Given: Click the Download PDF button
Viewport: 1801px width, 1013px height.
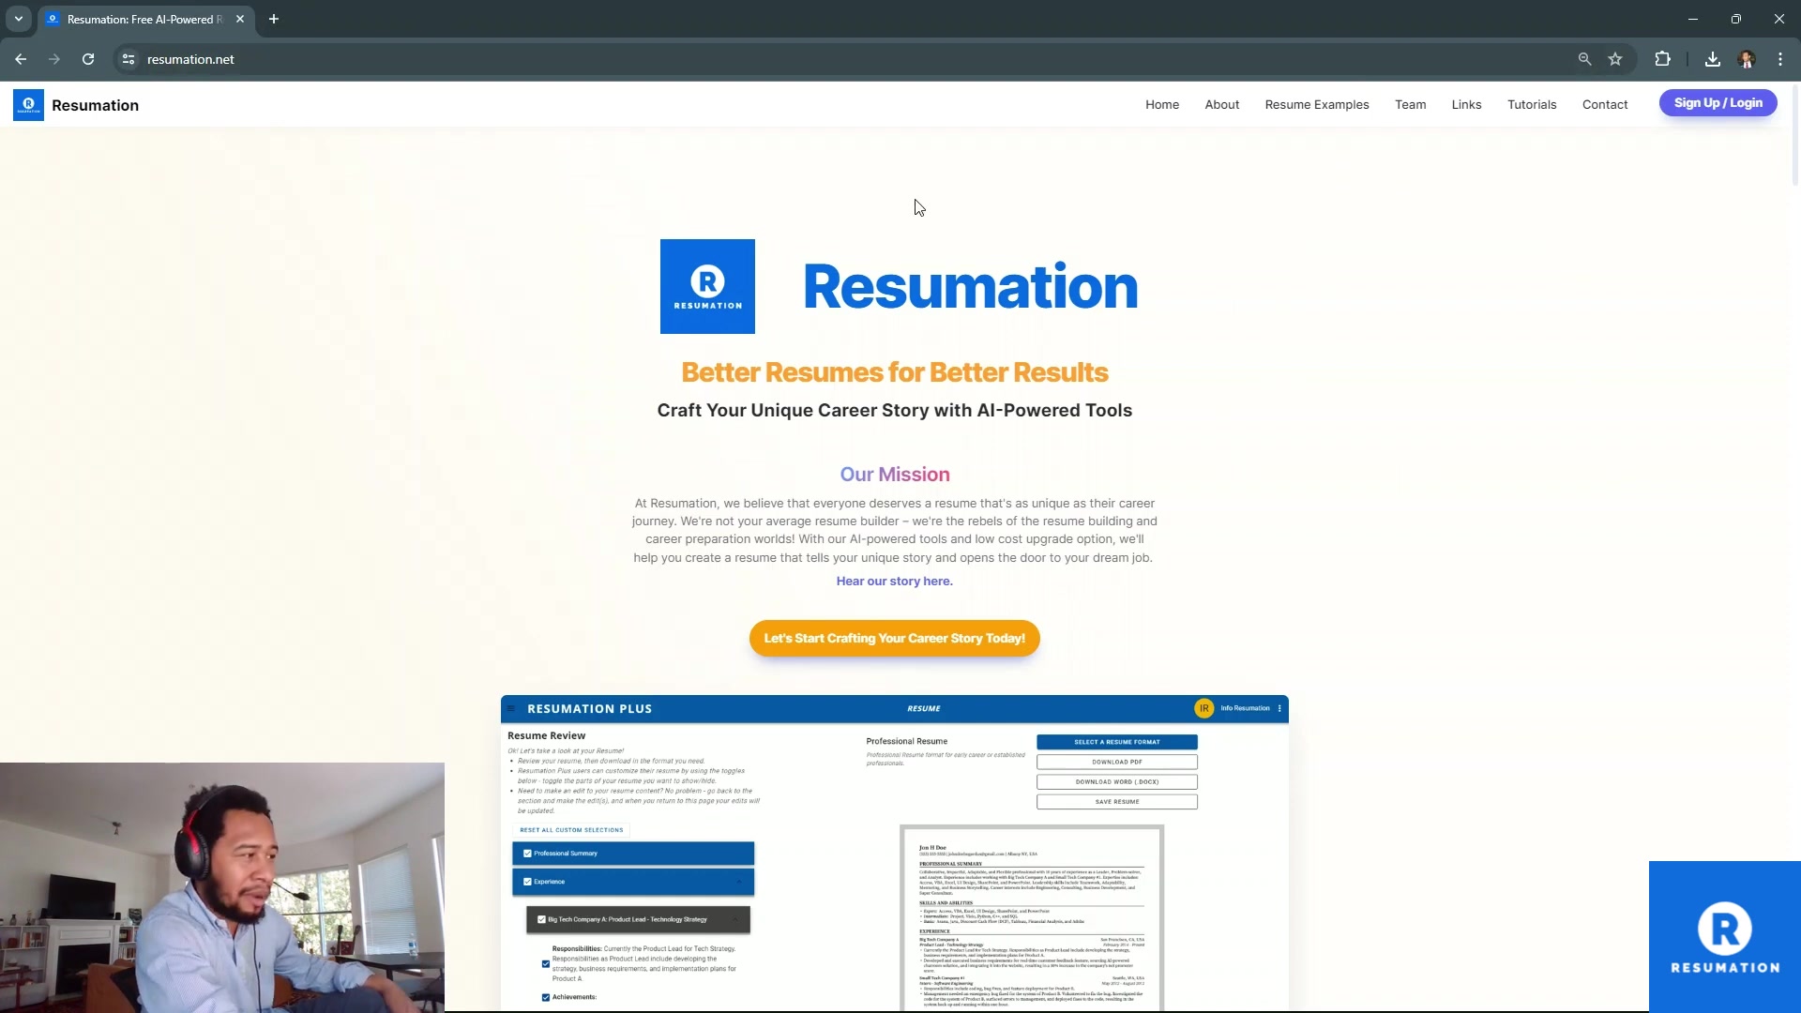Looking at the screenshot, I should tap(1117, 762).
